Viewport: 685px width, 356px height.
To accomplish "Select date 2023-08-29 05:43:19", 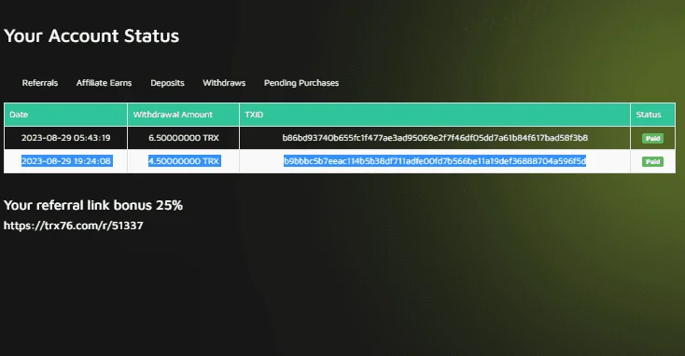I will tap(66, 138).
